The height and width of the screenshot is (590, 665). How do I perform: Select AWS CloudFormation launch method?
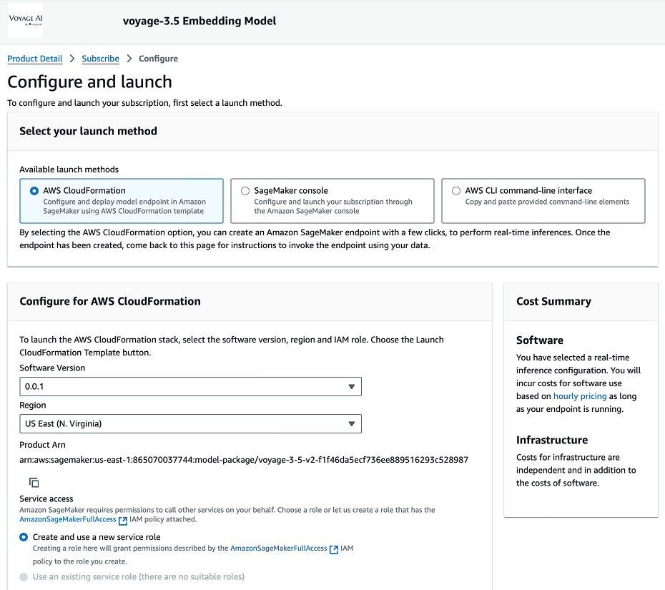tap(122, 201)
